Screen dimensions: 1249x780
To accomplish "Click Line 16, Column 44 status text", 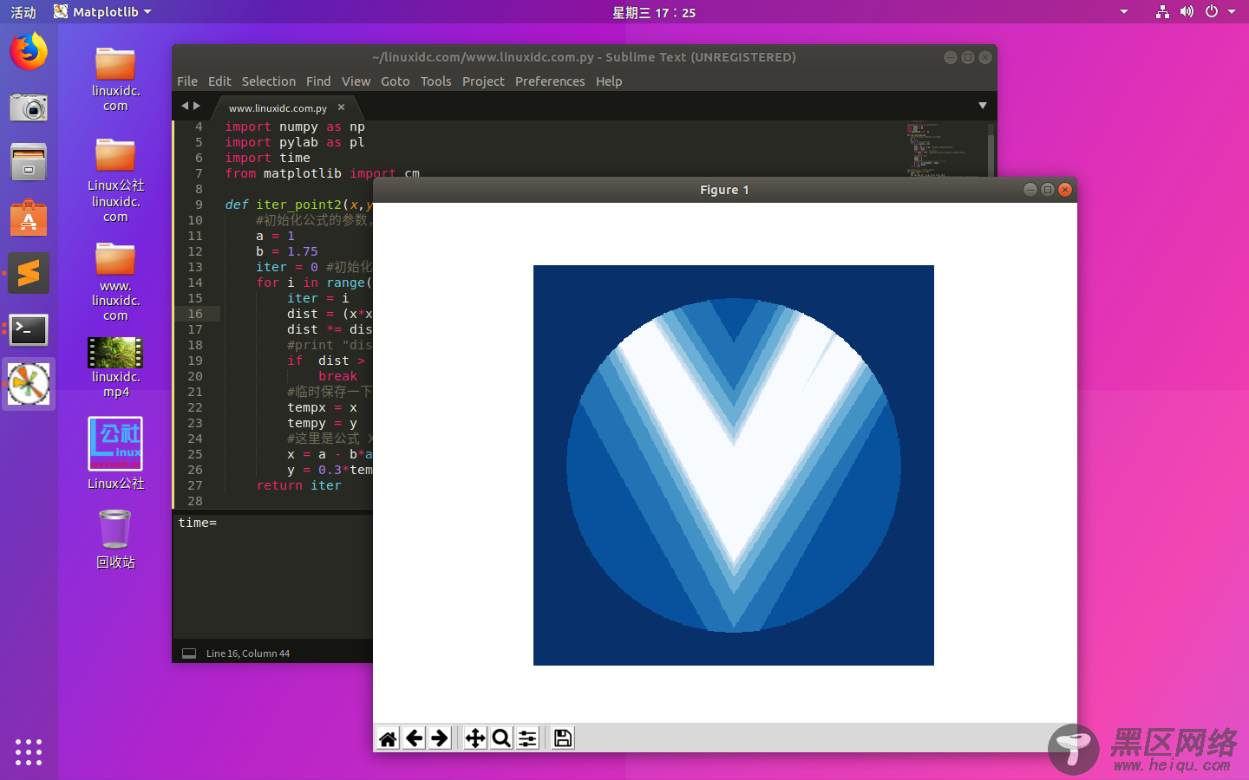I will coord(248,653).
